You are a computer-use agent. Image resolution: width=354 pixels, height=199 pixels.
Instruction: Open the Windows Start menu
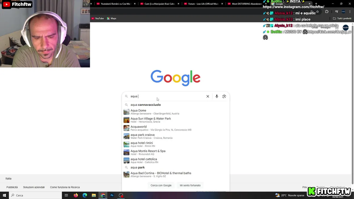(x=4, y=195)
